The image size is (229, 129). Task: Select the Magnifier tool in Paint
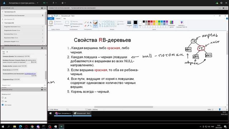point(91,26)
